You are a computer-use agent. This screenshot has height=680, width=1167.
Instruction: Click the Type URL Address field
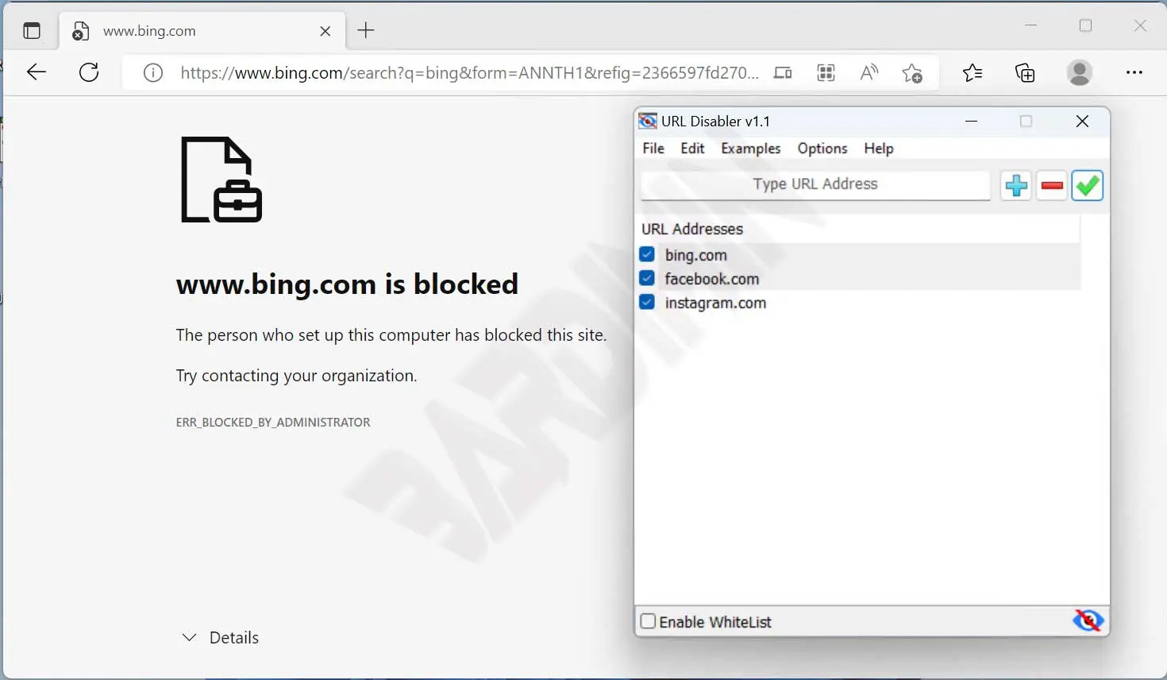(815, 184)
